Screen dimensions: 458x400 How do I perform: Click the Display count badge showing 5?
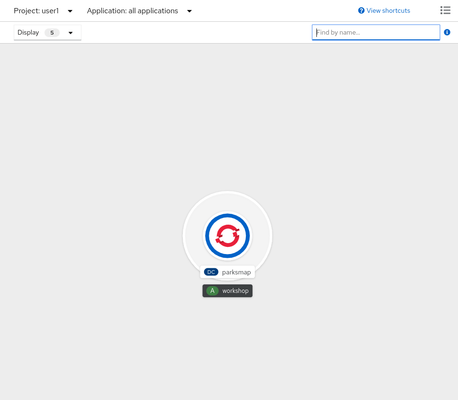(52, 33)
